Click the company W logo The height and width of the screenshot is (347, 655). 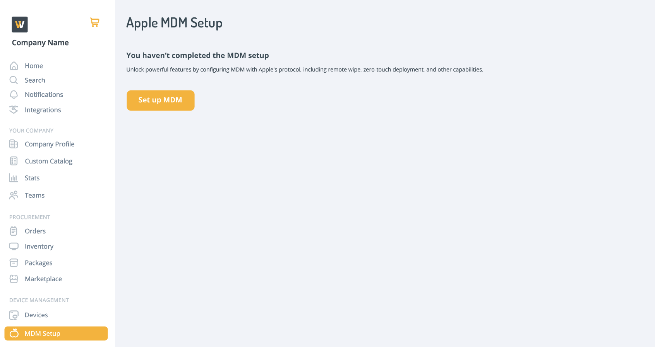[20, 24]
